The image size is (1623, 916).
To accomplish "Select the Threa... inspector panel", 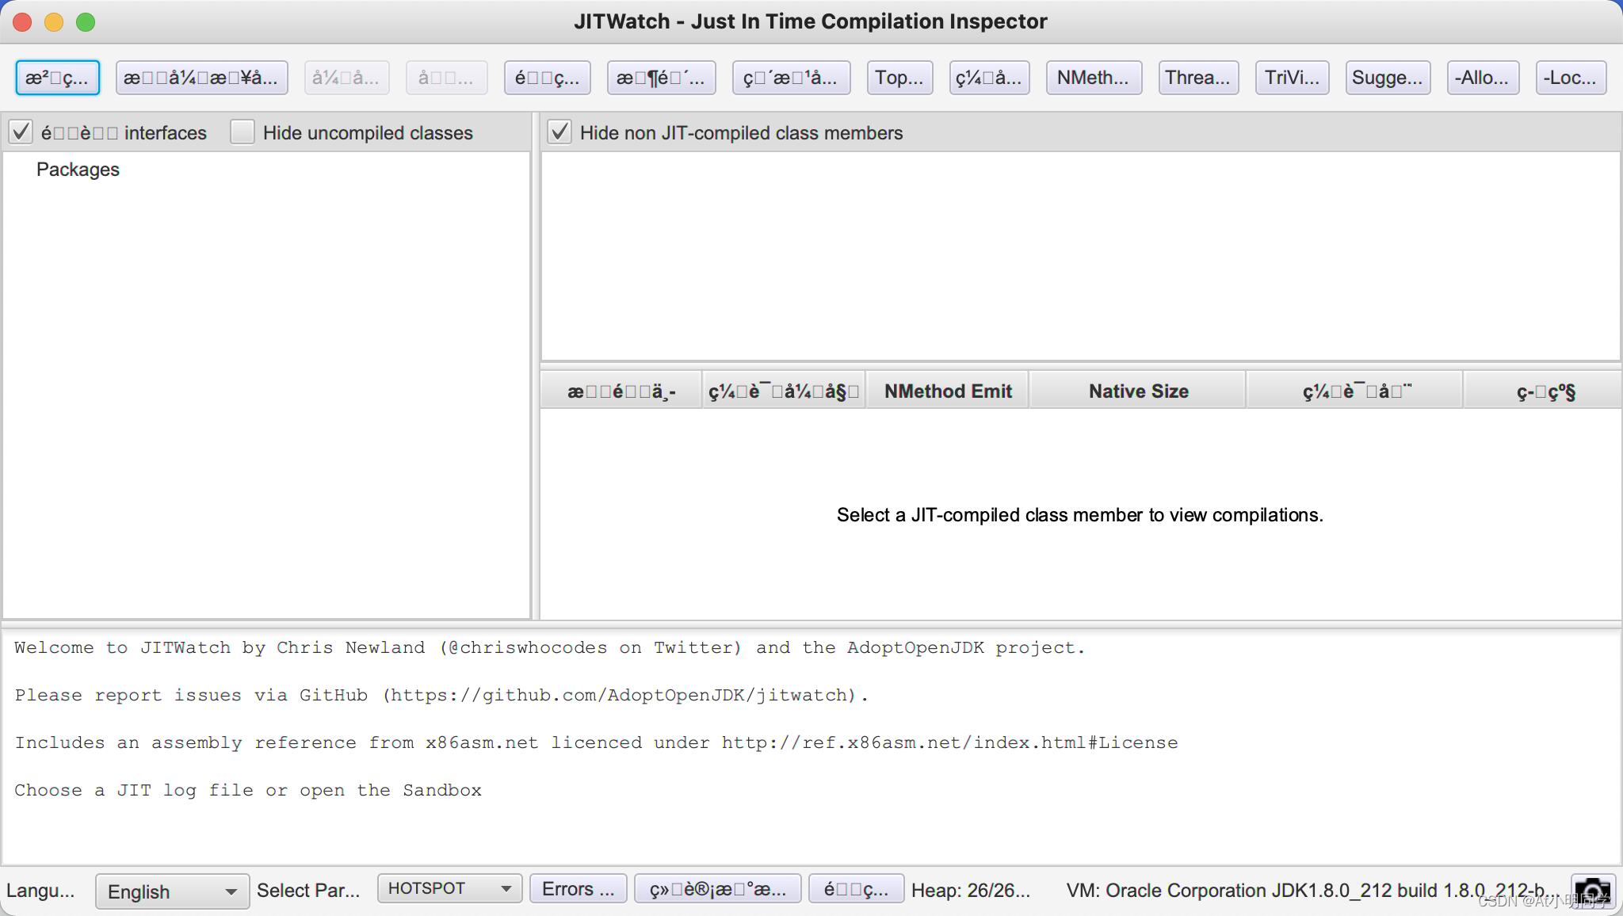I will coord(1197,77).
